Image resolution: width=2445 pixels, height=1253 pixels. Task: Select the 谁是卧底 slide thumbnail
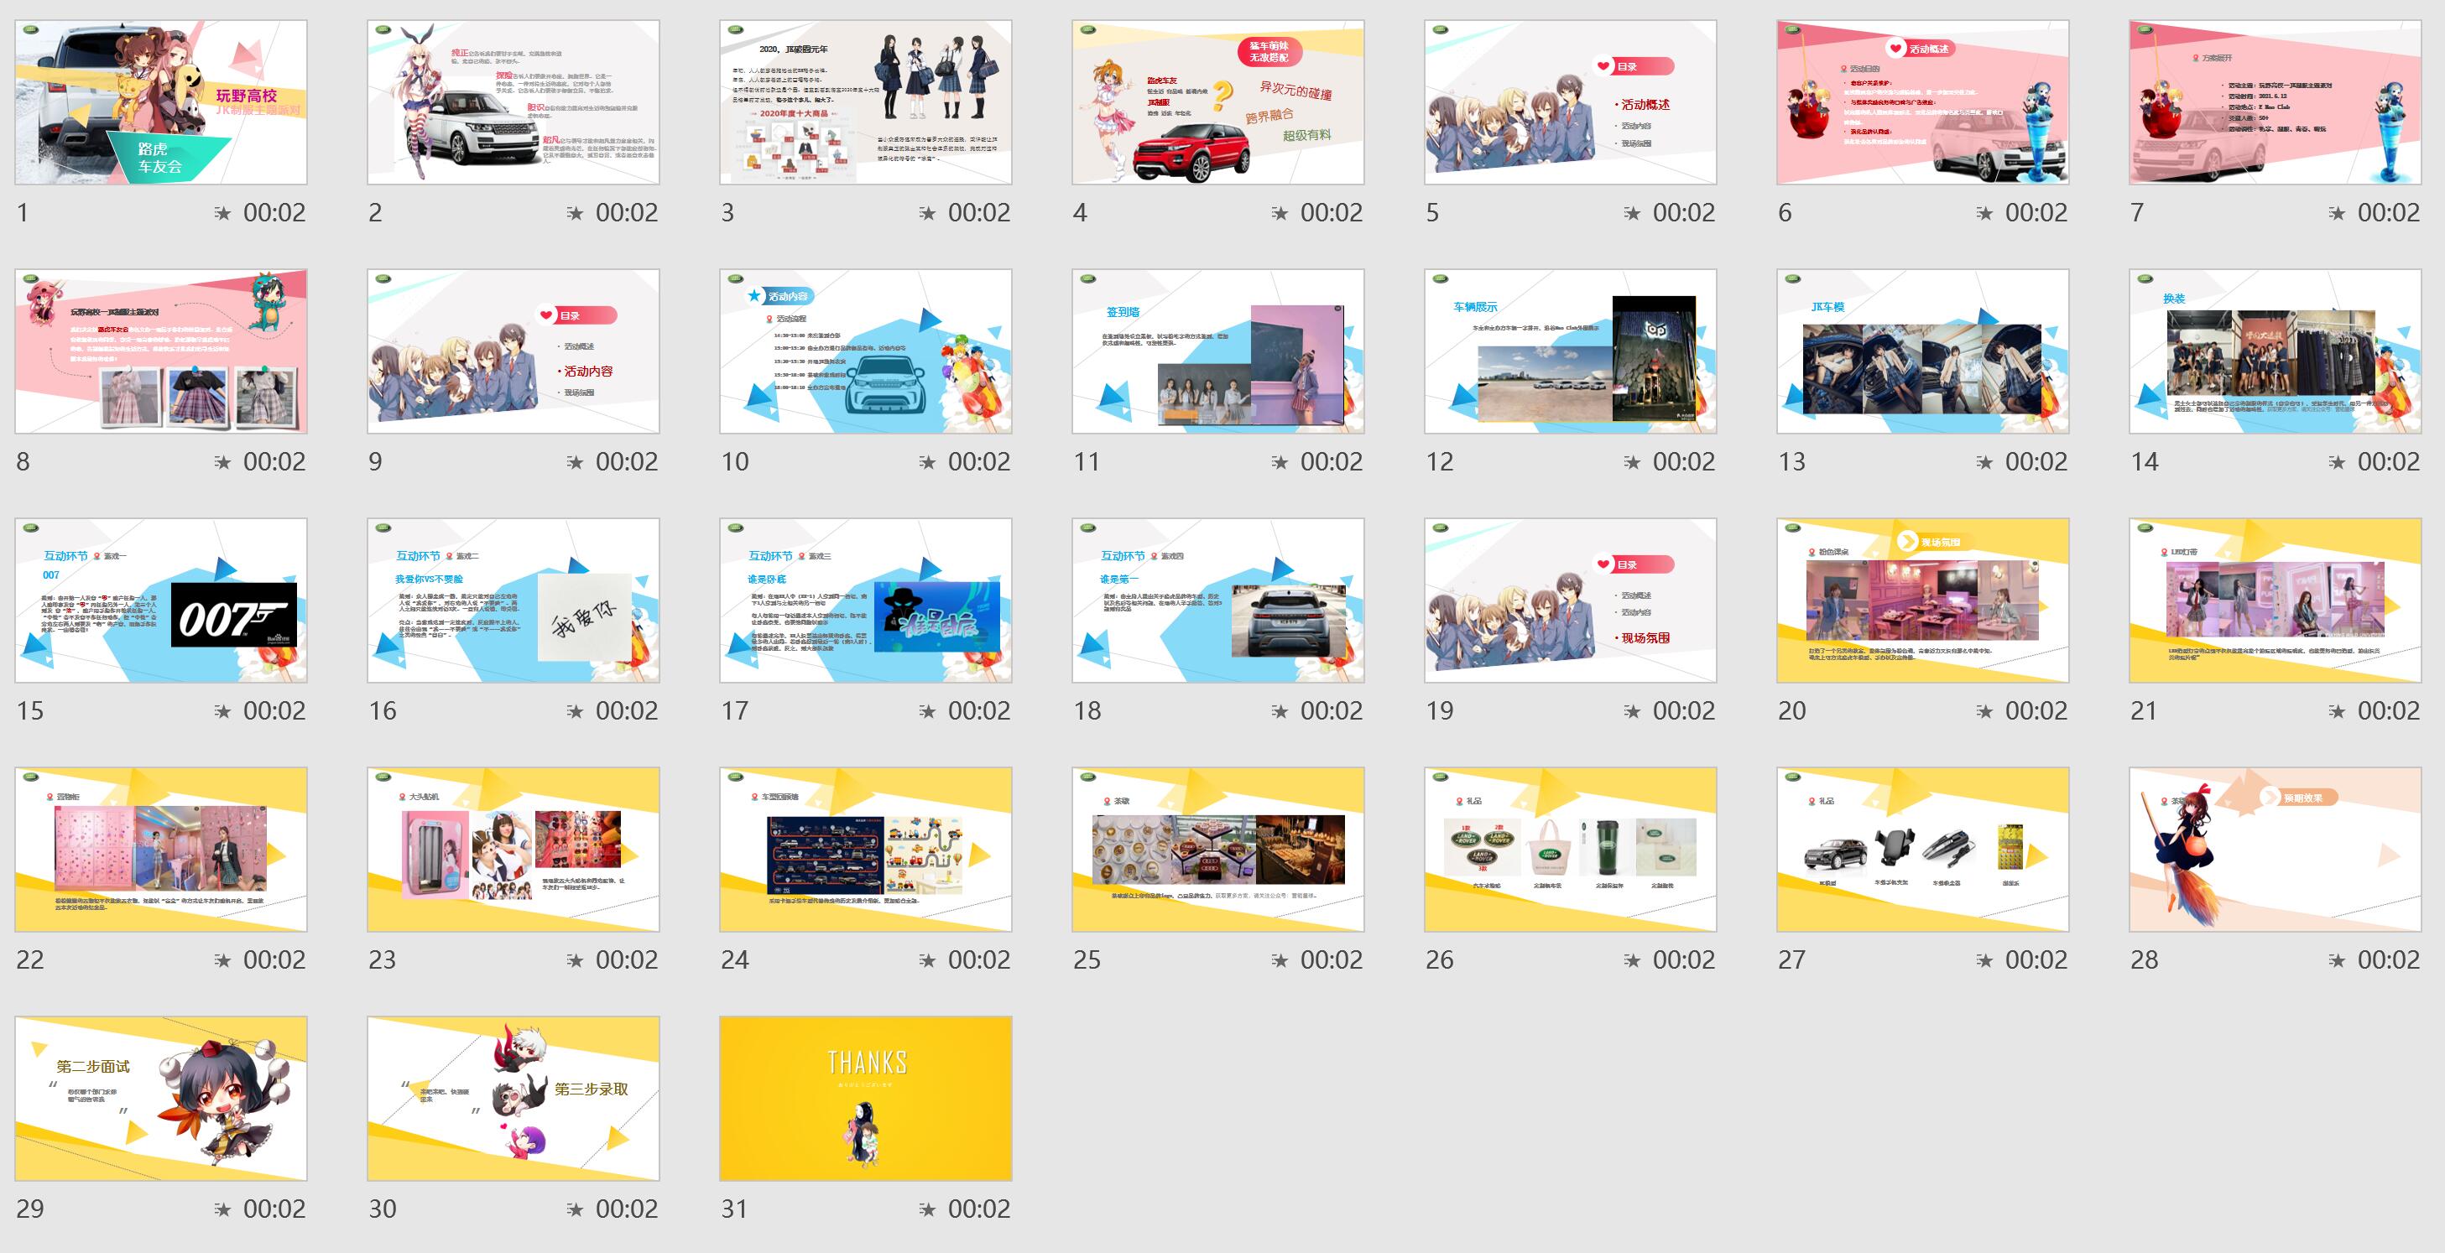pyautogui.click(x=866, y=601)
